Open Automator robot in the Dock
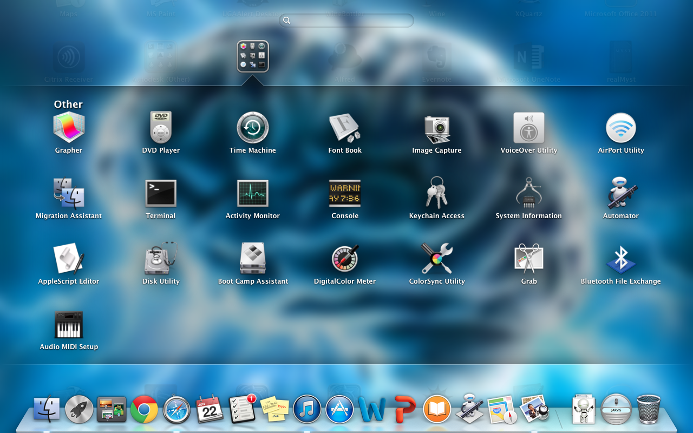This screenshot has width=693, height=433. (469, 409)
